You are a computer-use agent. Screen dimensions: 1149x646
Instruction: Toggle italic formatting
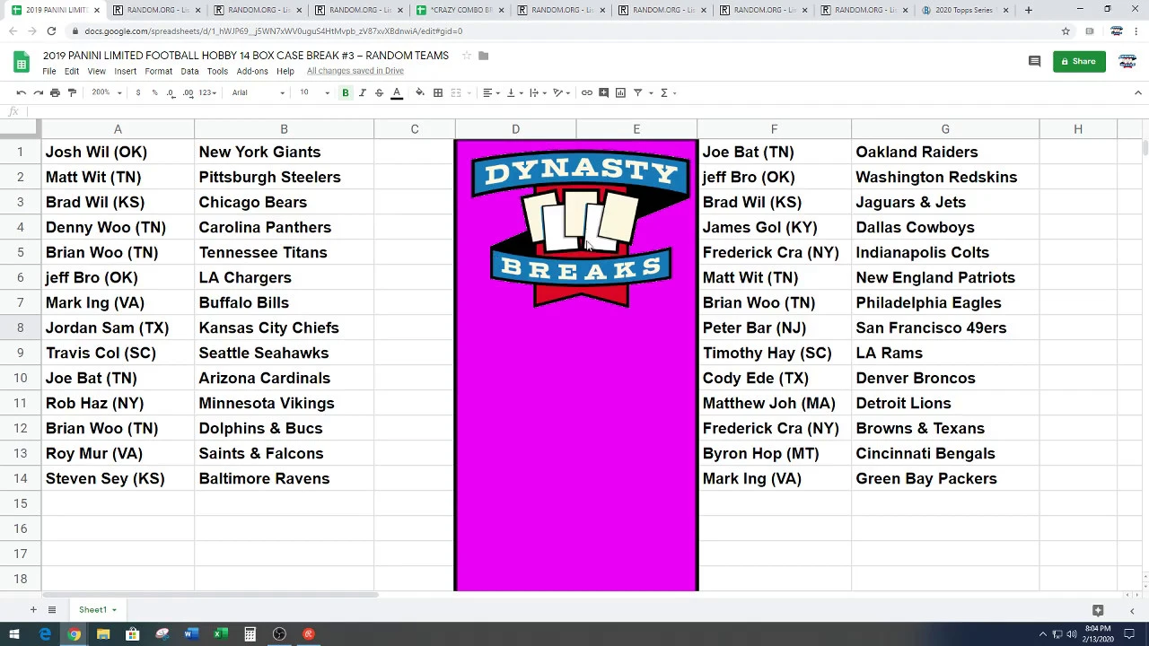coord(362,92)
